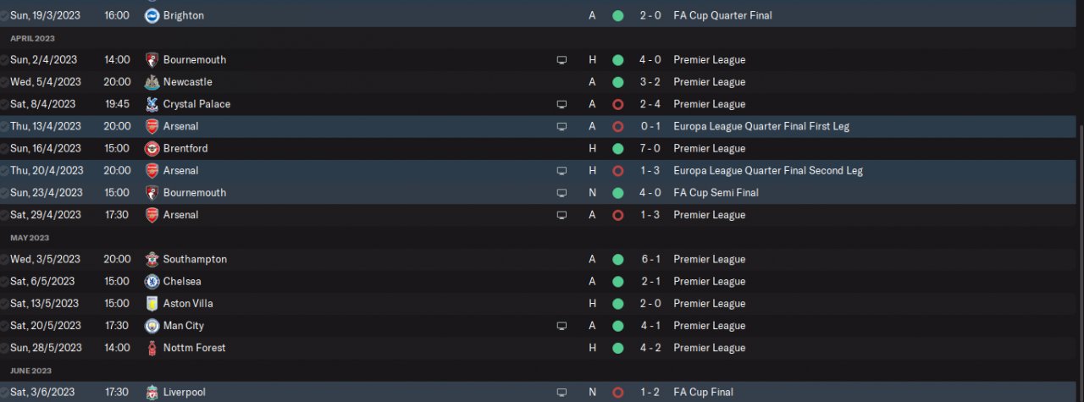Click the tick icon beside Sun, 2/4/2023
This screenshot has height=402, width=1084.
5,60
